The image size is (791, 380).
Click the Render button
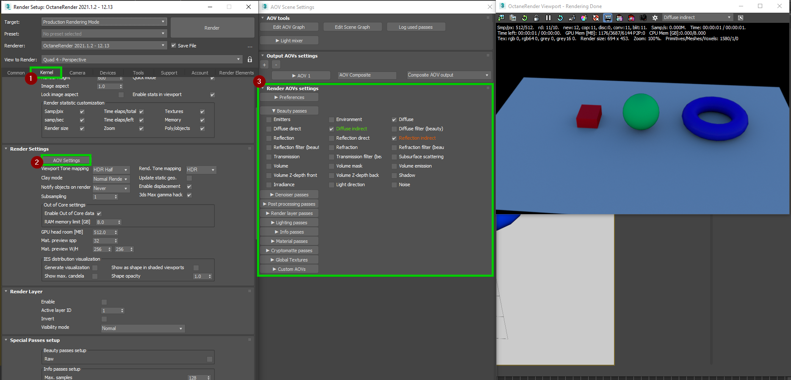(x=212, y=28)
